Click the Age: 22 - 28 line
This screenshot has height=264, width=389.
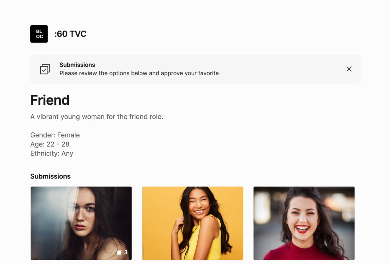[50, 144]
